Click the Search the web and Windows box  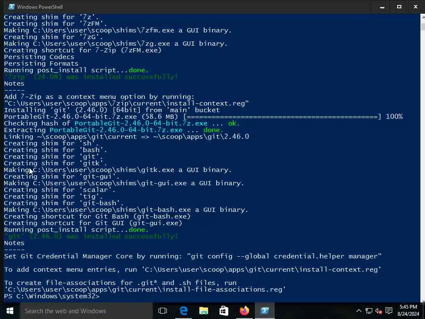click(86, 311)
